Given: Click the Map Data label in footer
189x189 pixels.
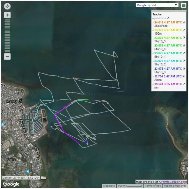Looking at the screenshot, I should click(x=109, y=186).
